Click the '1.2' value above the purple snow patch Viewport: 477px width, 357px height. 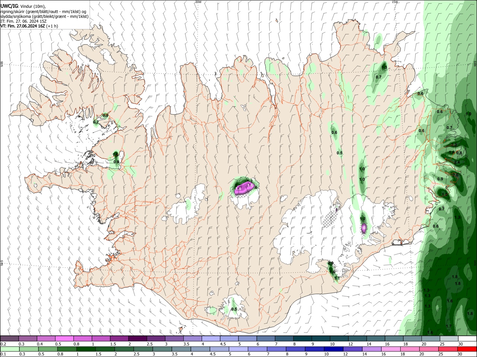pos(363,219)
